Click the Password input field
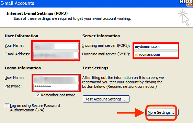193x123 pixels. point(56,87)
